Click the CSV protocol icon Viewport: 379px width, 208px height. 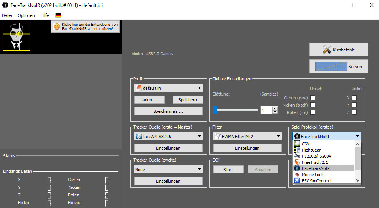[x=297, y=144]
